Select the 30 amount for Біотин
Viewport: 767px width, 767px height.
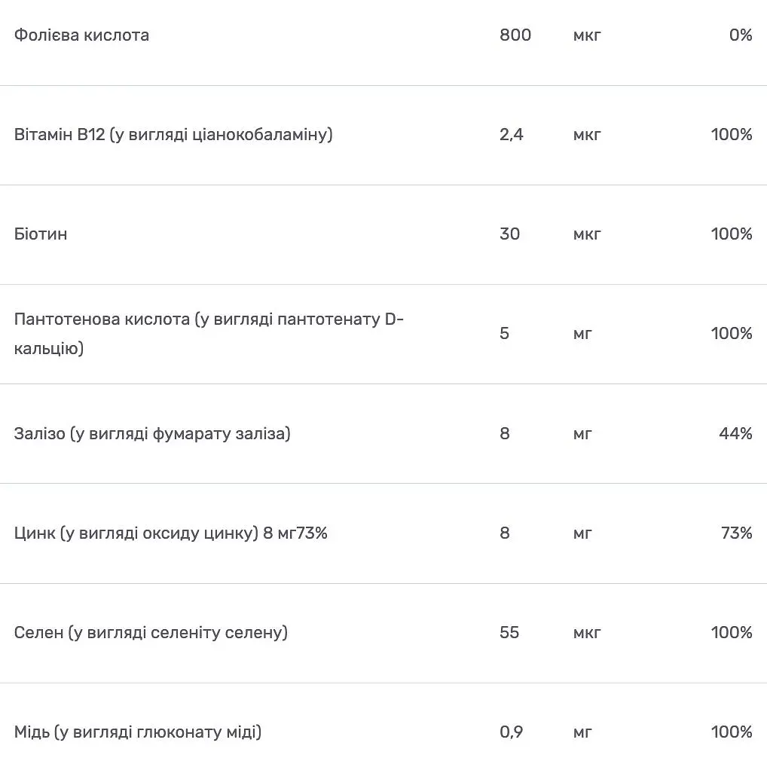click(509, 234)
